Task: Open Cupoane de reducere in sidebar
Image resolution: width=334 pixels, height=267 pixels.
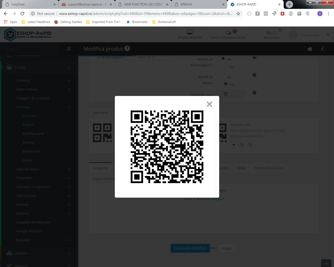Action: click(x=33, y=222)
